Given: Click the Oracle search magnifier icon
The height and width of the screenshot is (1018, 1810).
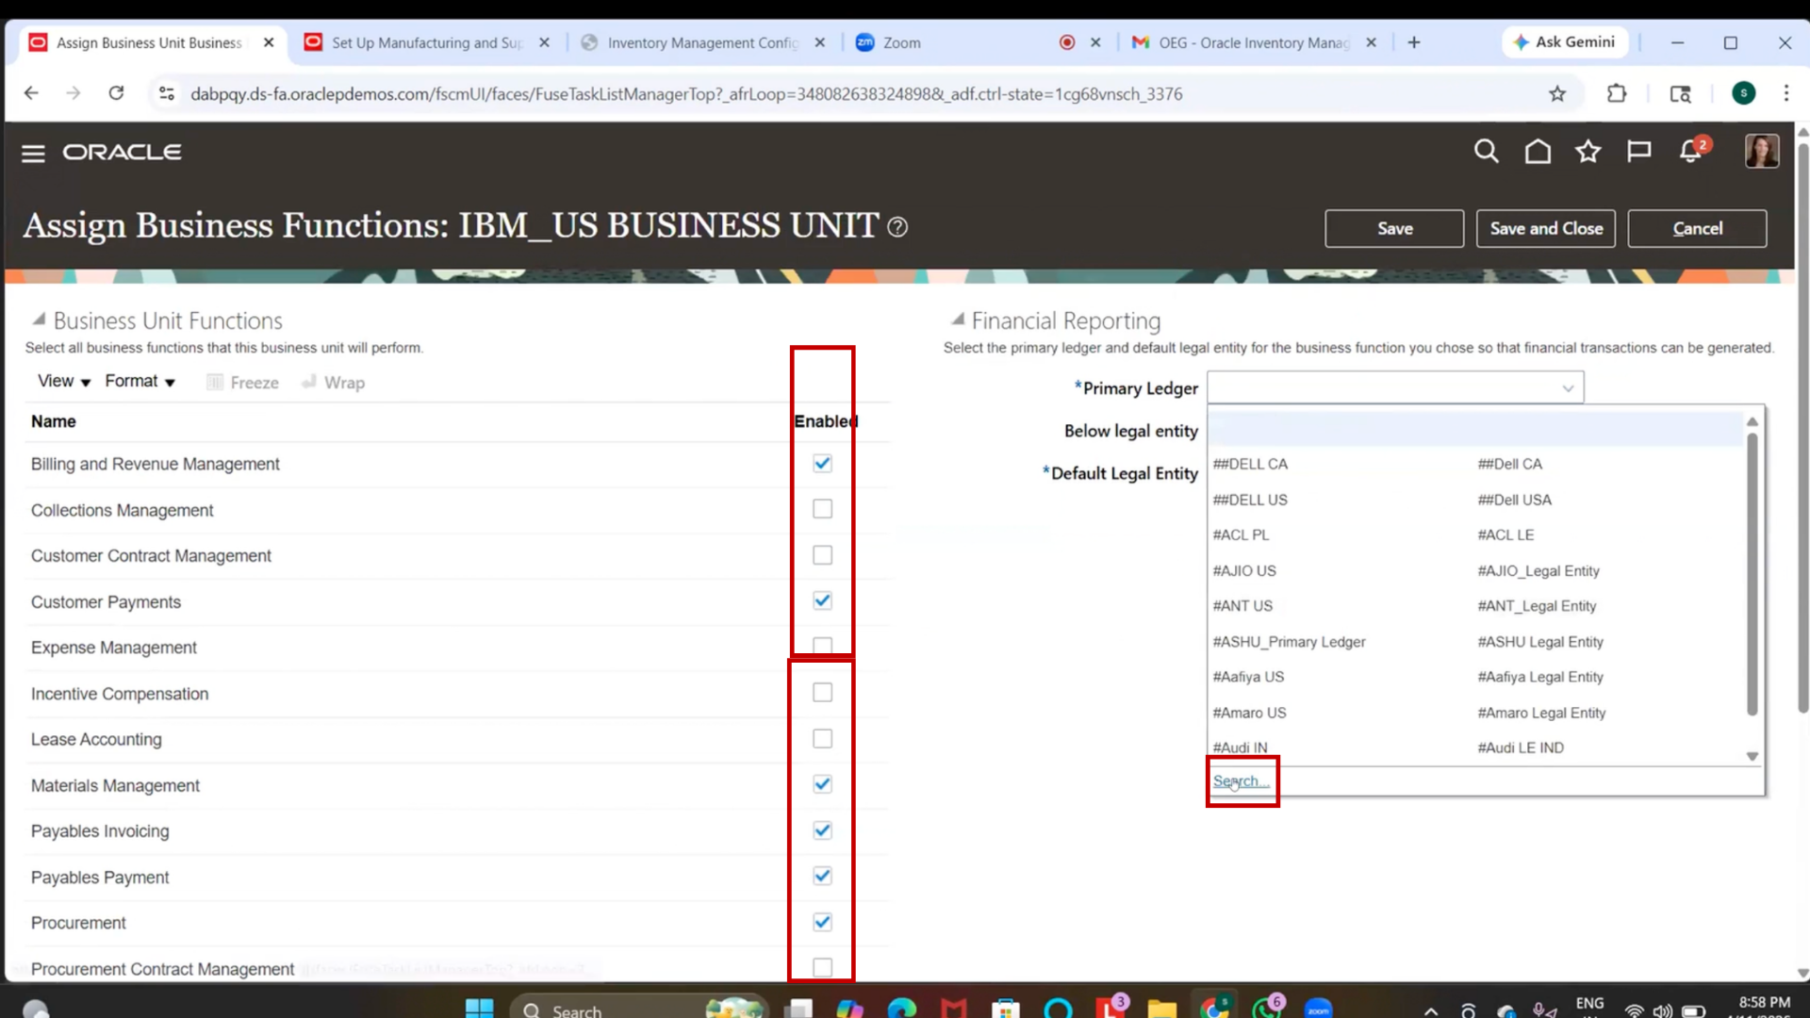Looking at the screenshot, I should (1486, 151).
